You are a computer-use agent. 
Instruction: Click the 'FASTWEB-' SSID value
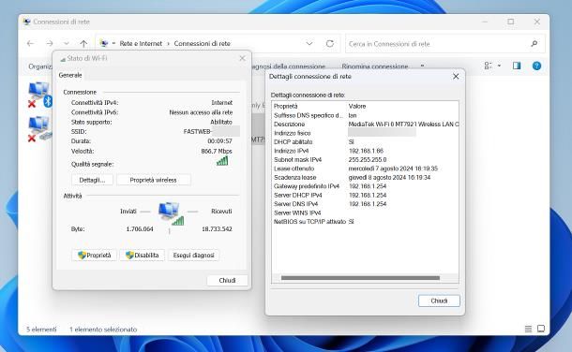pyautogui.click(x=197, y=131)
